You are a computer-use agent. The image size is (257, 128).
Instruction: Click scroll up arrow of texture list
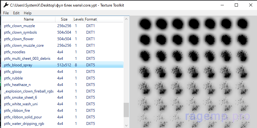point(126,19)
